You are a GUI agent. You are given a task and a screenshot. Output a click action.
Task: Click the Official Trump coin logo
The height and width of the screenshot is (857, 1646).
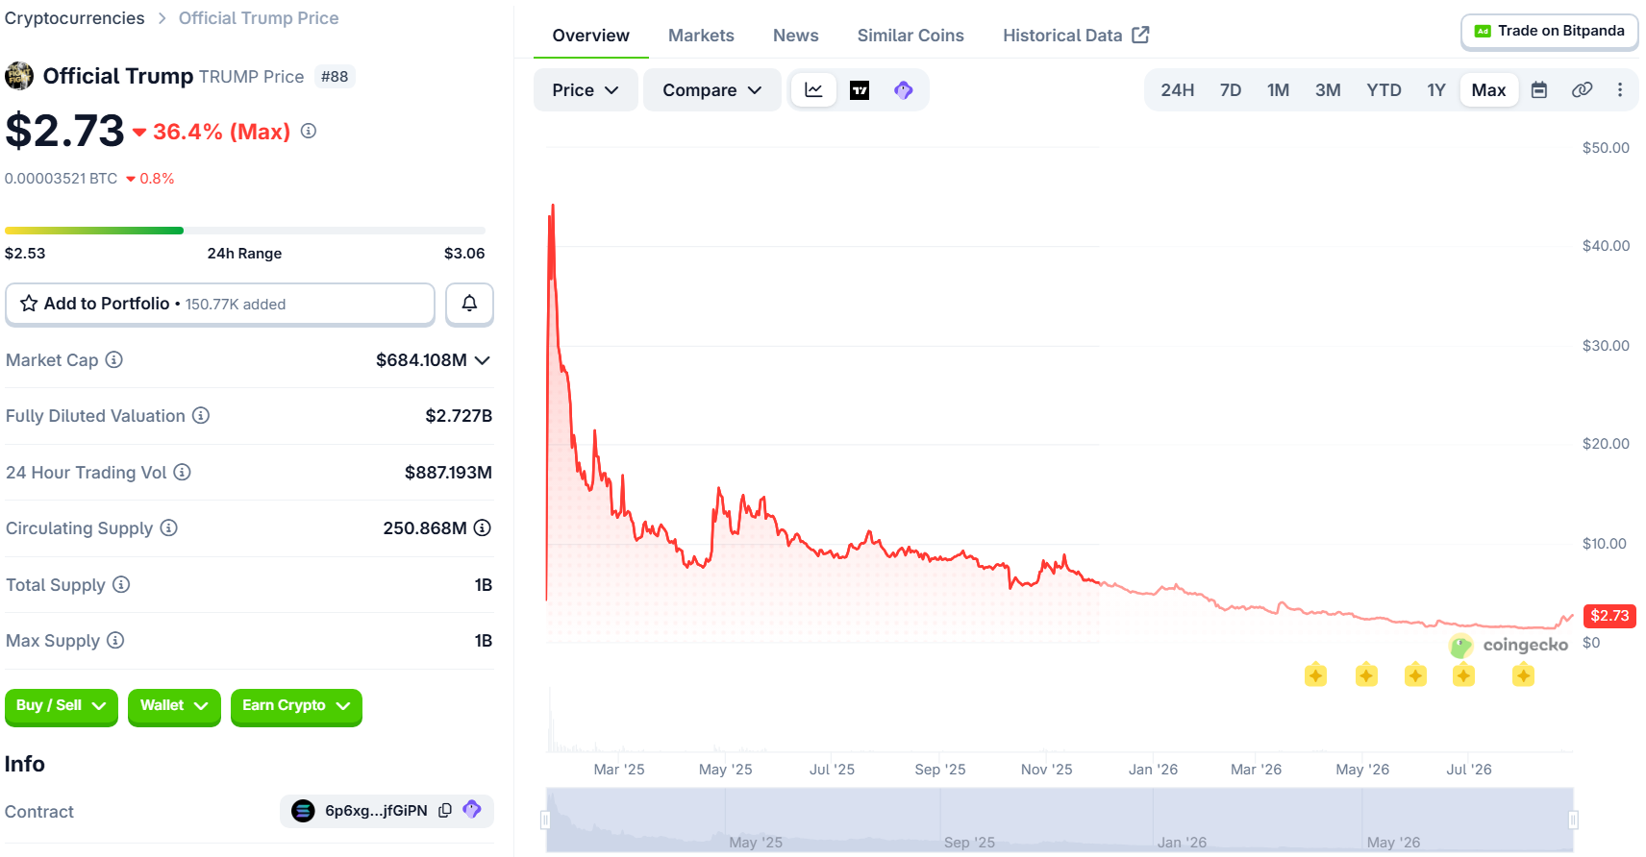pyautogui.click(x=19, y=76)
